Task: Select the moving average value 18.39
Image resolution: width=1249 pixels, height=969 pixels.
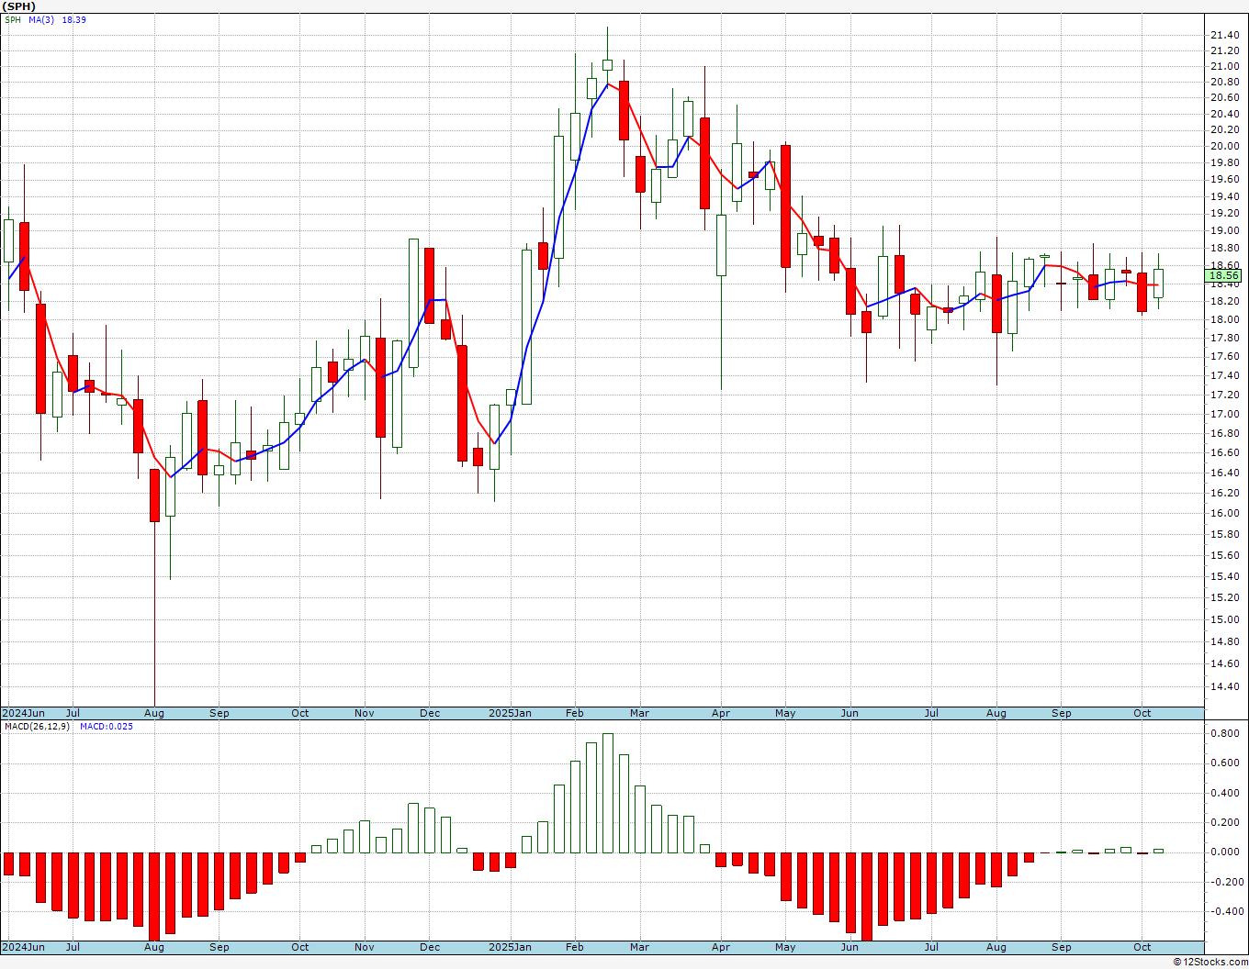Action: click(74, 19)
